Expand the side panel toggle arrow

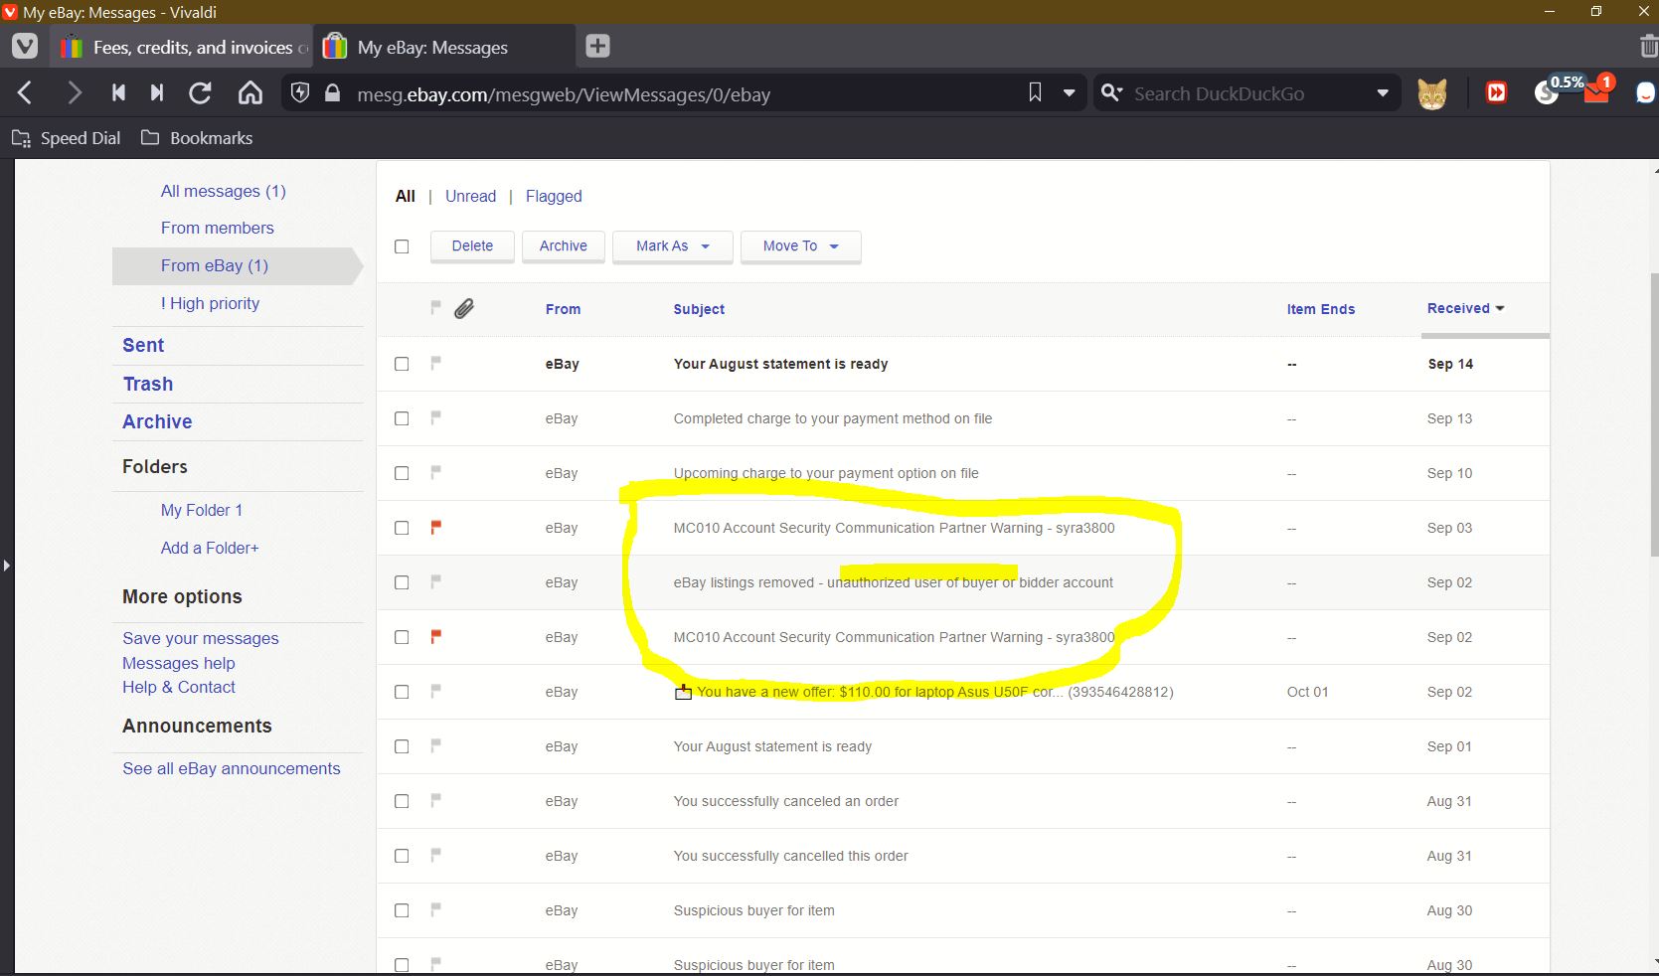[6, 566]
